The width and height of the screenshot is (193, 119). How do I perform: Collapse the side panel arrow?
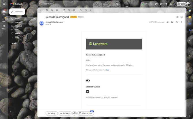point(190,116)
